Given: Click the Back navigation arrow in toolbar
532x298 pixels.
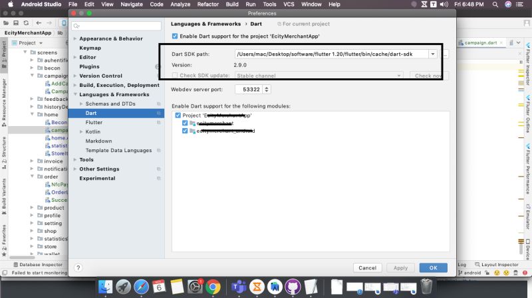Looking at the screenshot, I should [x=39, y=23].
